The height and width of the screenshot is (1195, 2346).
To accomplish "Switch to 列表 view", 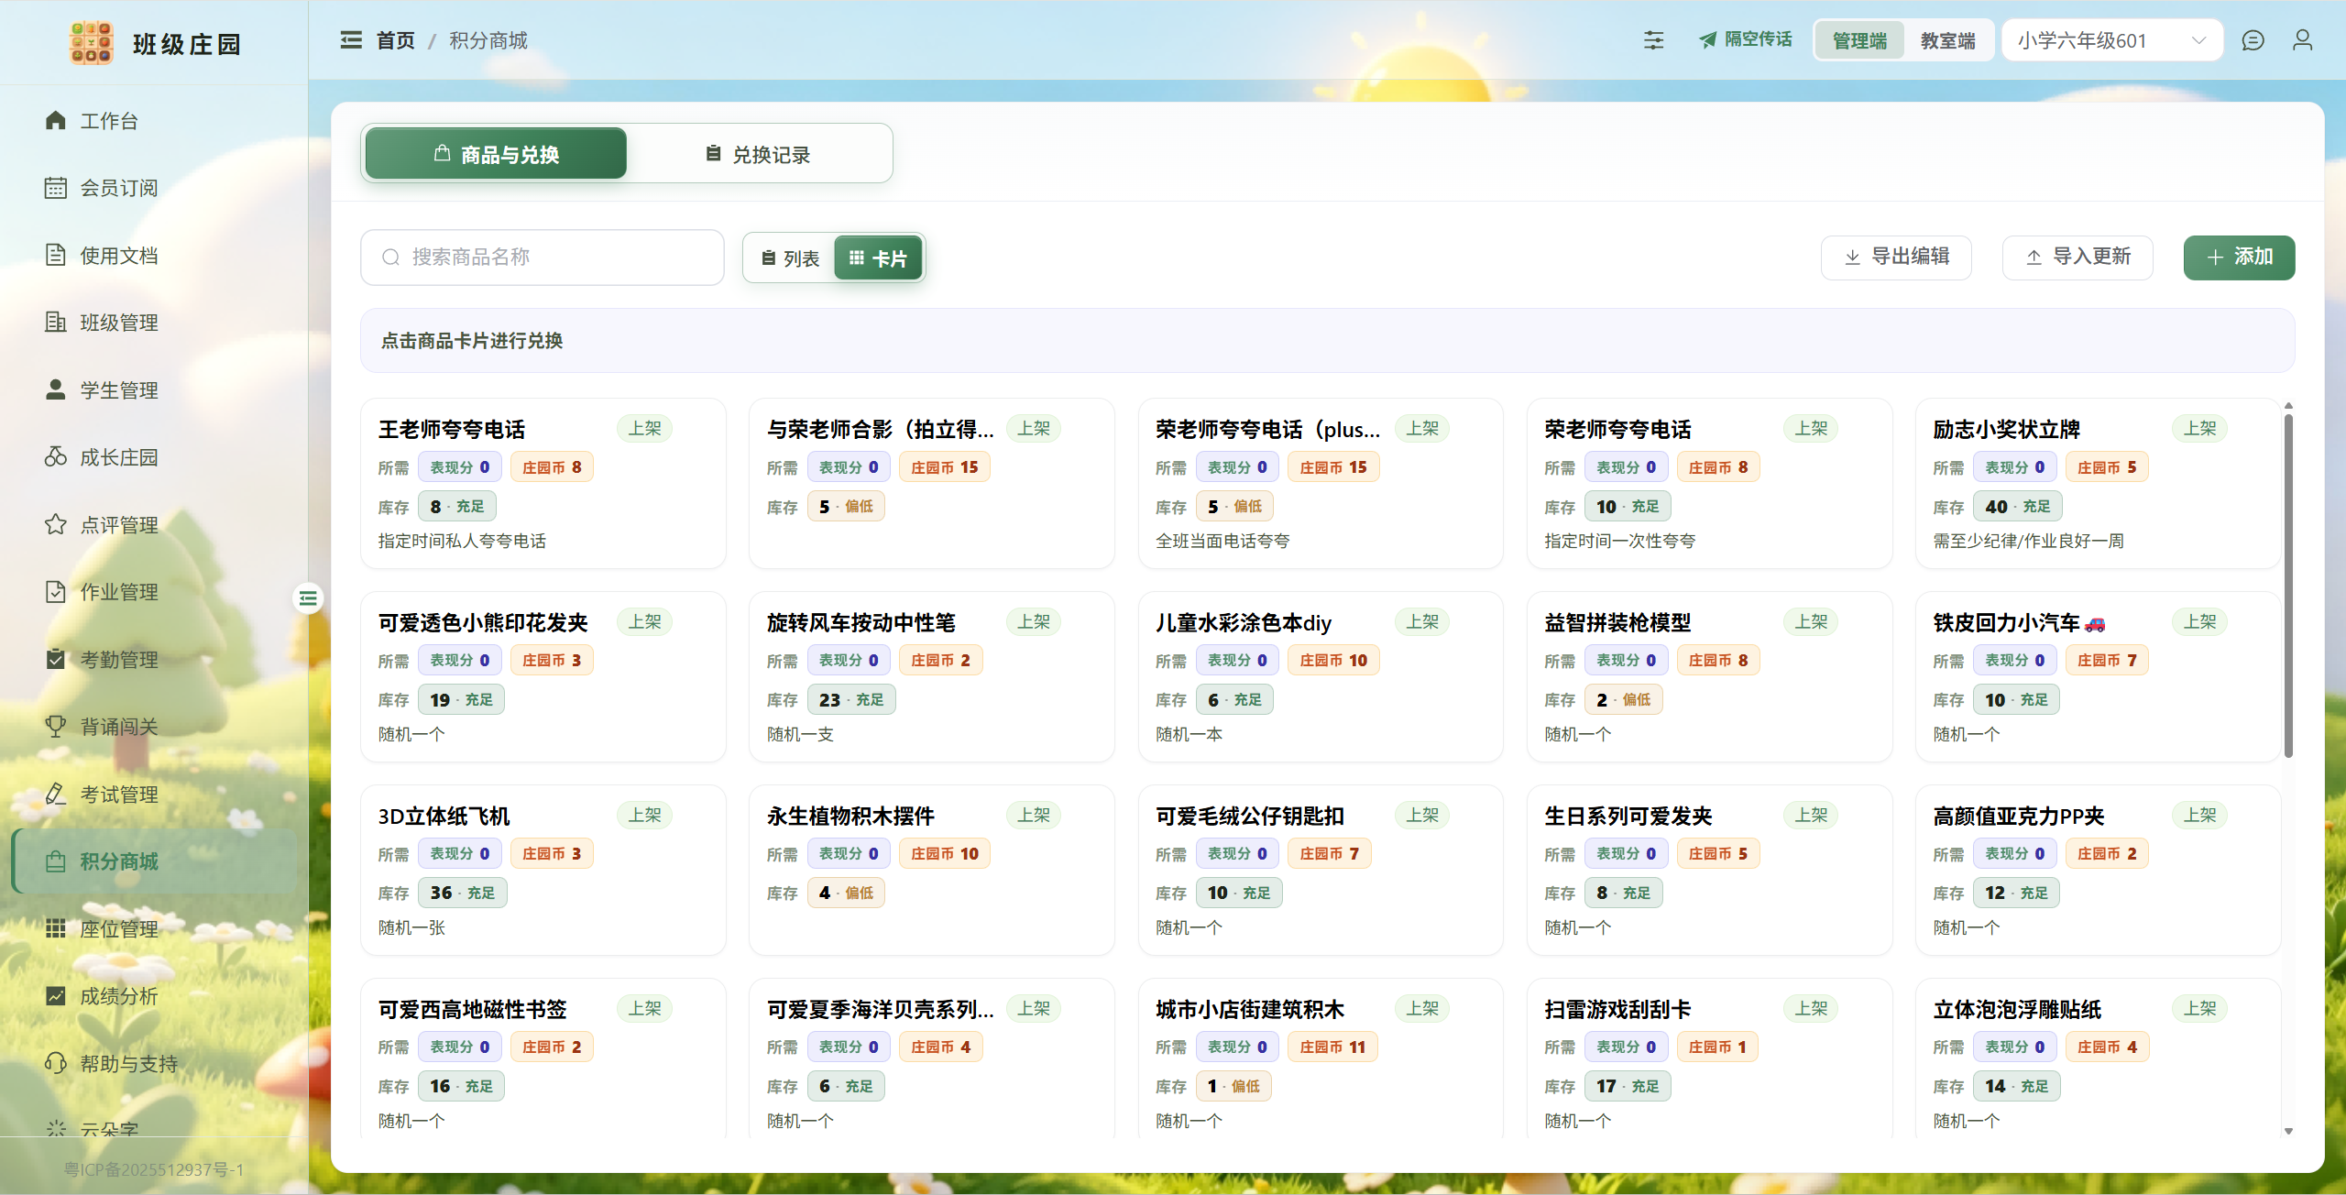I will pos(790,258).
